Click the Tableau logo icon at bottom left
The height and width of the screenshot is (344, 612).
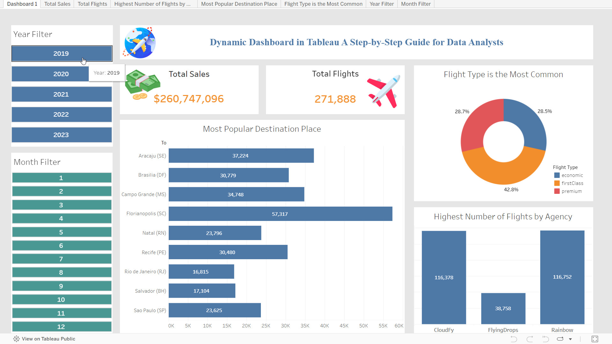coord(16,339)
